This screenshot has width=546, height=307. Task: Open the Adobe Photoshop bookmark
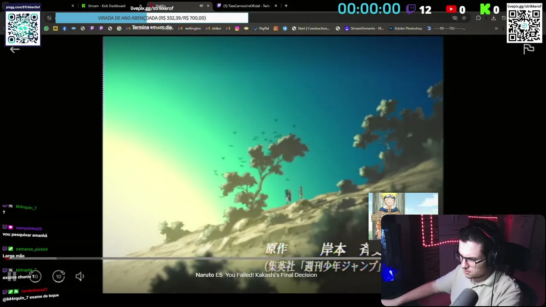405,29
